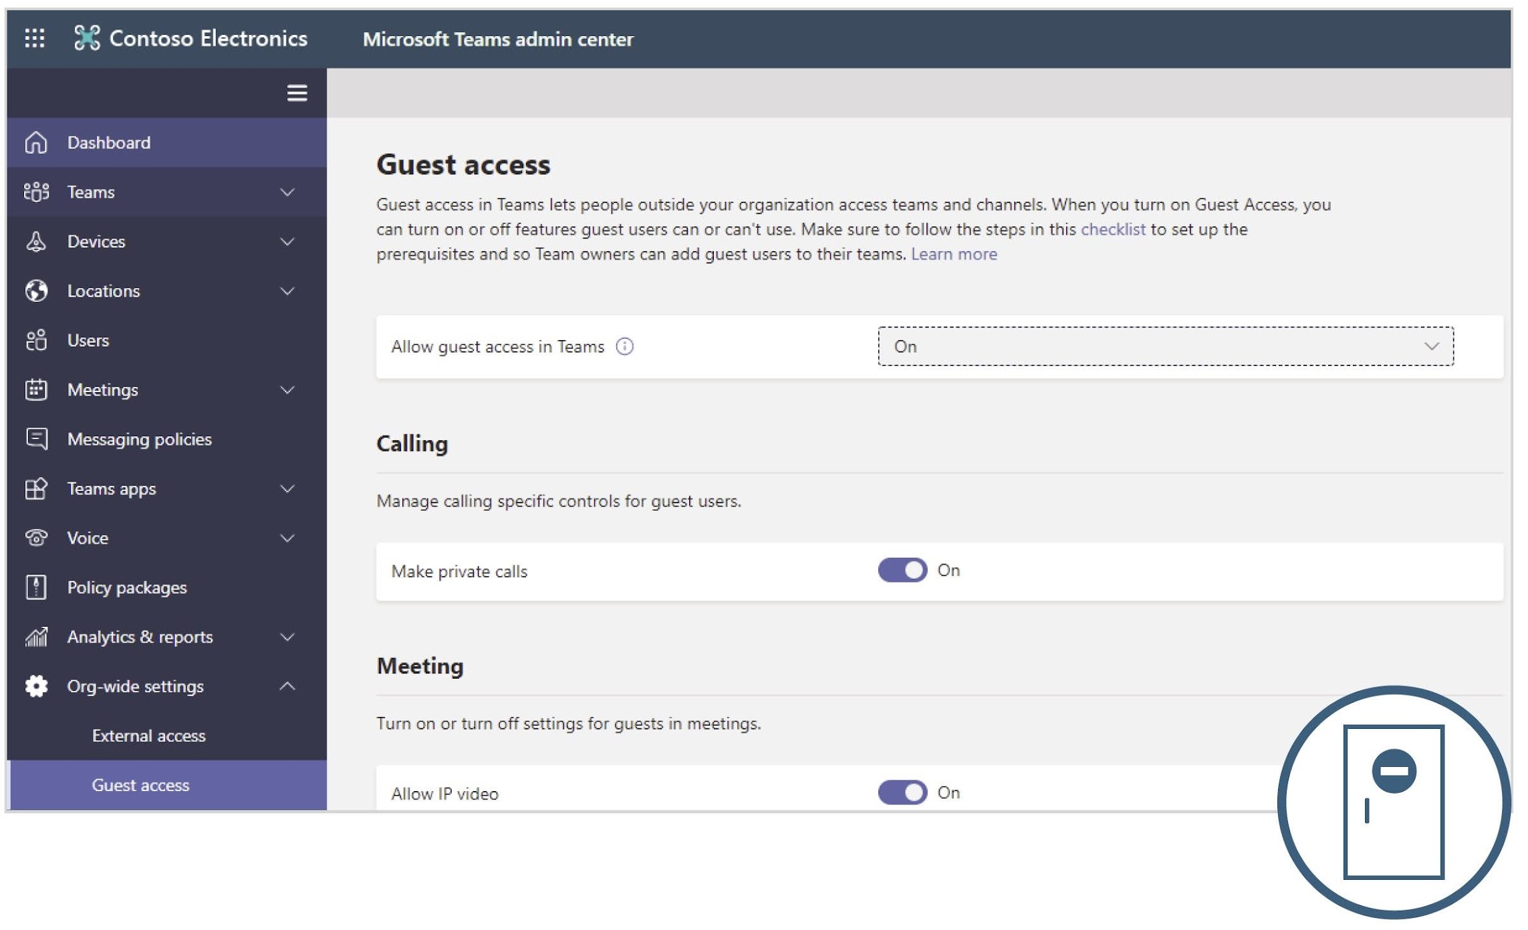Follow the Learn more link
The width and height of the screenshot is (1528, 930).
(x=953, y=254)
